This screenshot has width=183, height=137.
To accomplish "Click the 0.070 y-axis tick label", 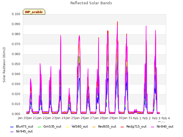I will [x=16, y=44].
